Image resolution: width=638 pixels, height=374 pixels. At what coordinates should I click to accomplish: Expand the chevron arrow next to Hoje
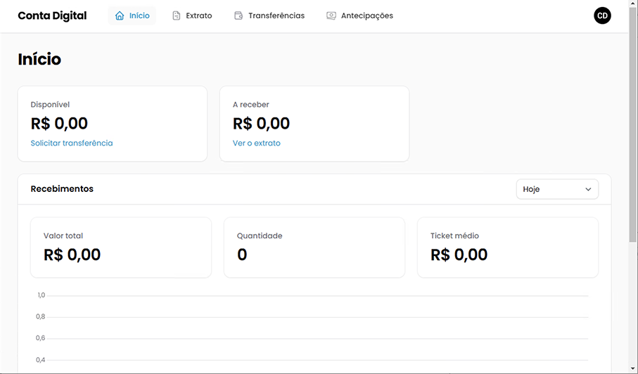pyautogui.click(x=588, y=189)
